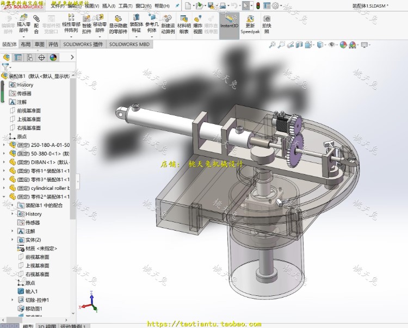Screen dimensions: 408x328
Task: Click the FeatureManager design tree tab icon
Action: point(6,58)
